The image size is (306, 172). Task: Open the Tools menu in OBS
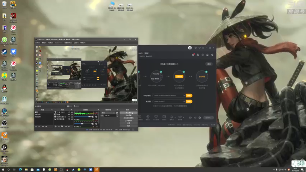coord(76,43)
